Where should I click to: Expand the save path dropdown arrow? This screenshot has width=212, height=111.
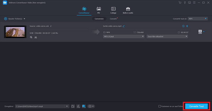tap(67, 106)
